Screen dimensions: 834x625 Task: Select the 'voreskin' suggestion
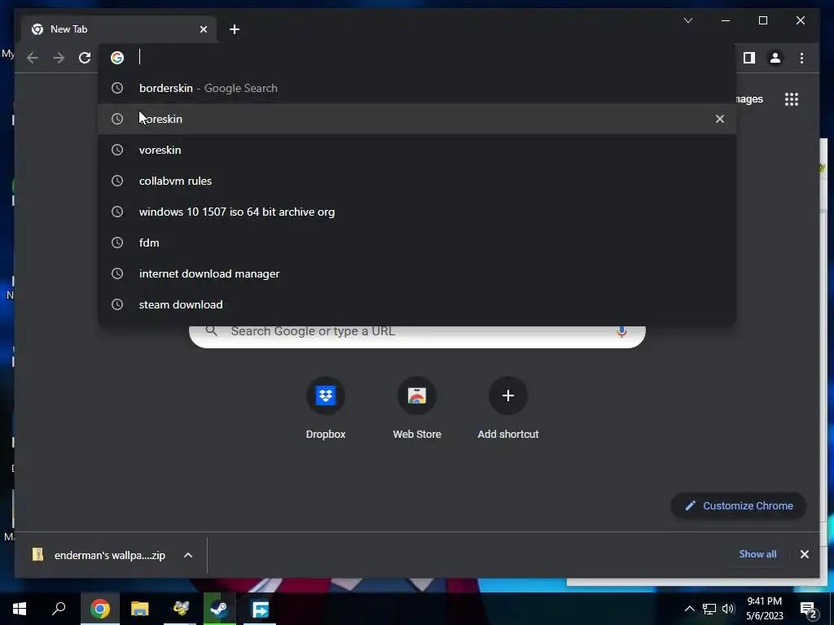417,150
